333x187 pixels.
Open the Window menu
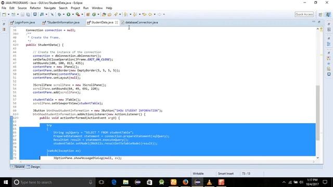click(97, 8)
